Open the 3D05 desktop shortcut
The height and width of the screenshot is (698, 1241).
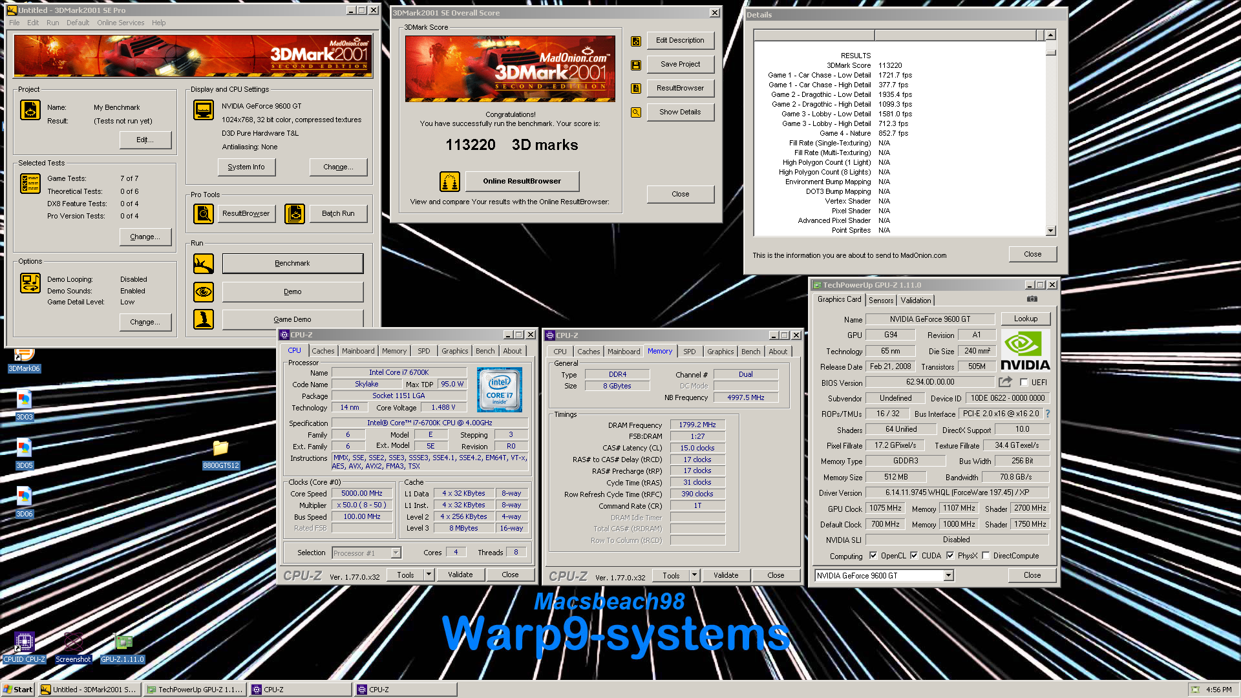pos(24,454)
